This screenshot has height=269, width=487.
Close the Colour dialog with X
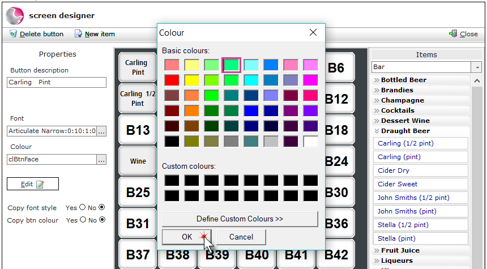coord(313,32)
